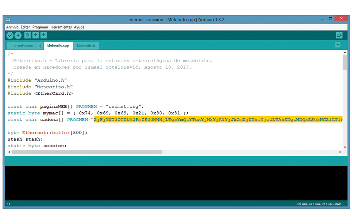Screen dimensions: 352x224
Task: Select the Meteorito.cpp tab
Action: coord(58,45)
